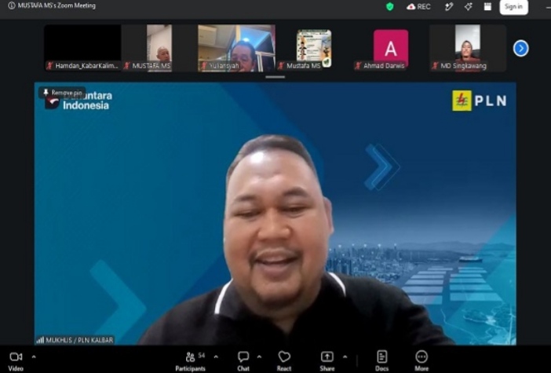Click the AI companion sparkle icon

pyautogui.click(x=468, y=7)
